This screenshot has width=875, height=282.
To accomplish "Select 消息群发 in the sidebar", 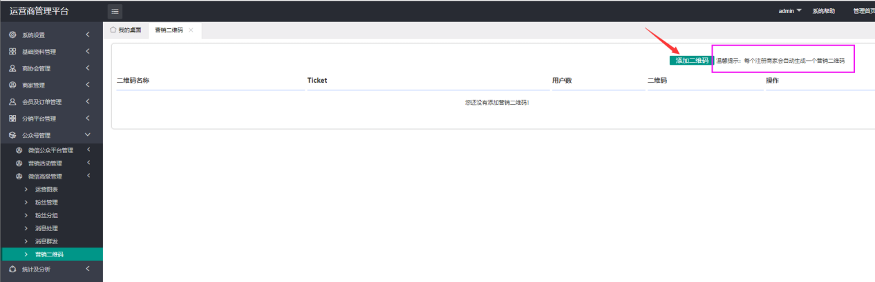I will point(46,241).
